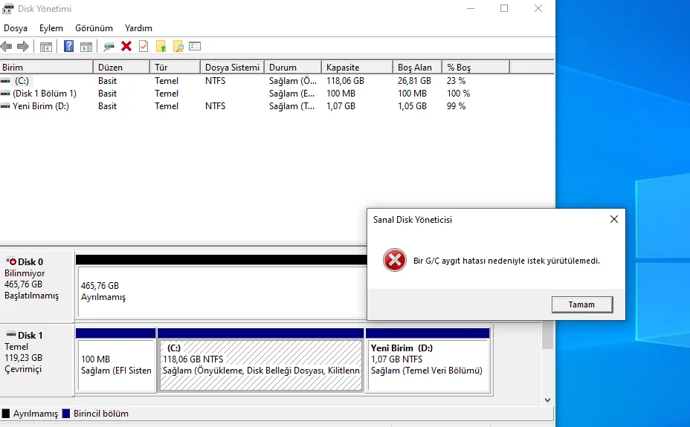Sort by the % Boş column header
This screenshot has height=427, width=690.
click(476, 68)
